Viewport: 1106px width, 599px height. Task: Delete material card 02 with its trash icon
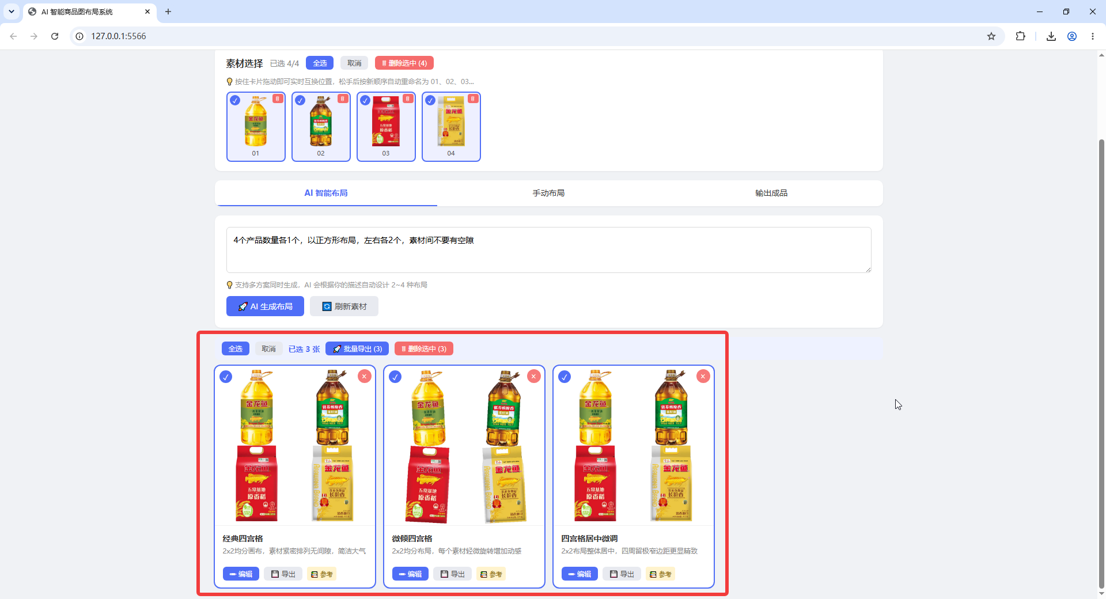coord(343,98)
